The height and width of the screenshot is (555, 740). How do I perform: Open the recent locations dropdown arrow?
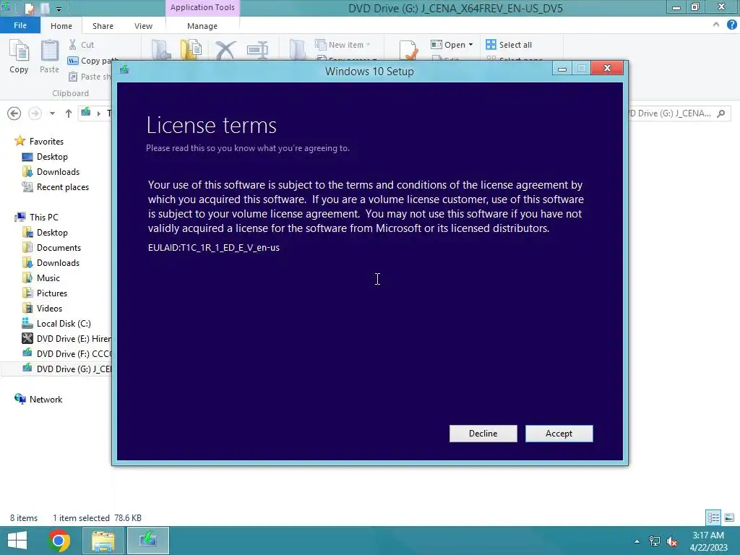tap(52, 113)
